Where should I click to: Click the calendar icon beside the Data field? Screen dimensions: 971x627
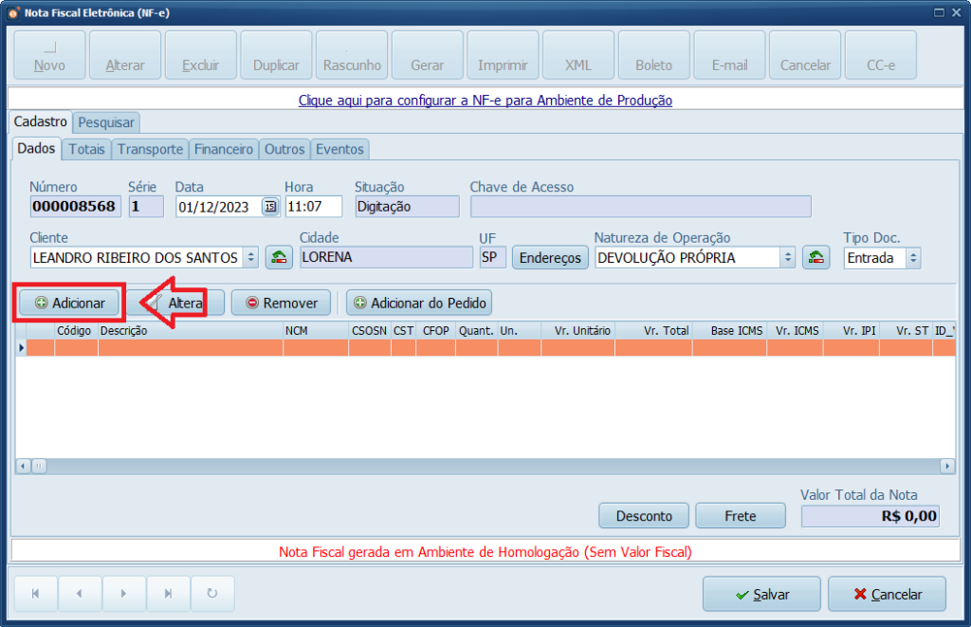(270, 207)
